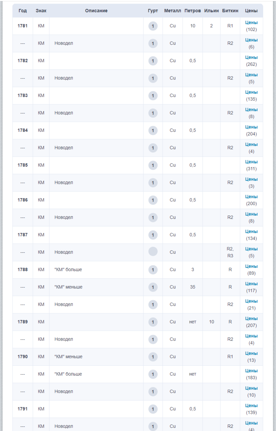Click the Год column header

pos(23,11)
